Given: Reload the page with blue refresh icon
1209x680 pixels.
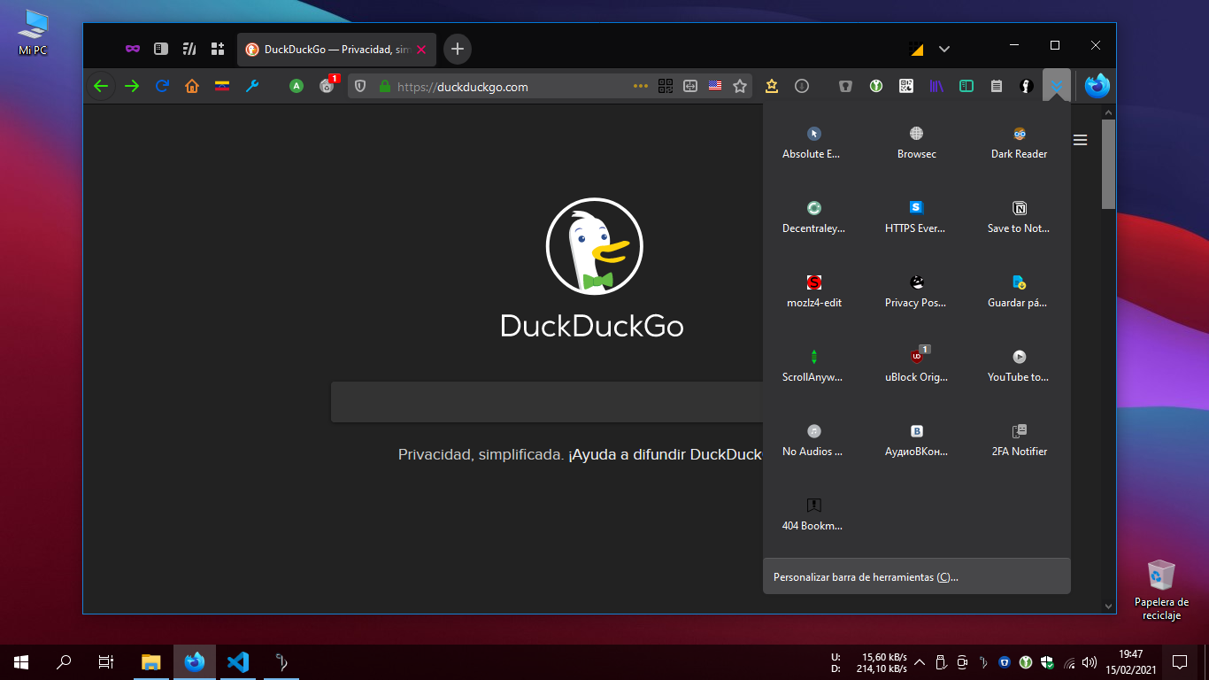Looking at the screenshot, I should click(162, 86).
